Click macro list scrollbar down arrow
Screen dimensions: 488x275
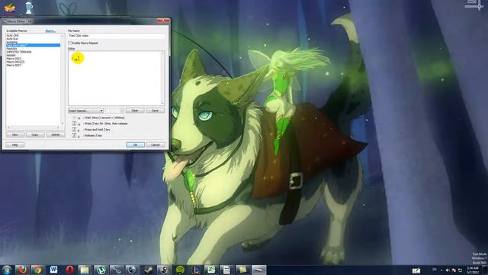[x=63, y=124]
